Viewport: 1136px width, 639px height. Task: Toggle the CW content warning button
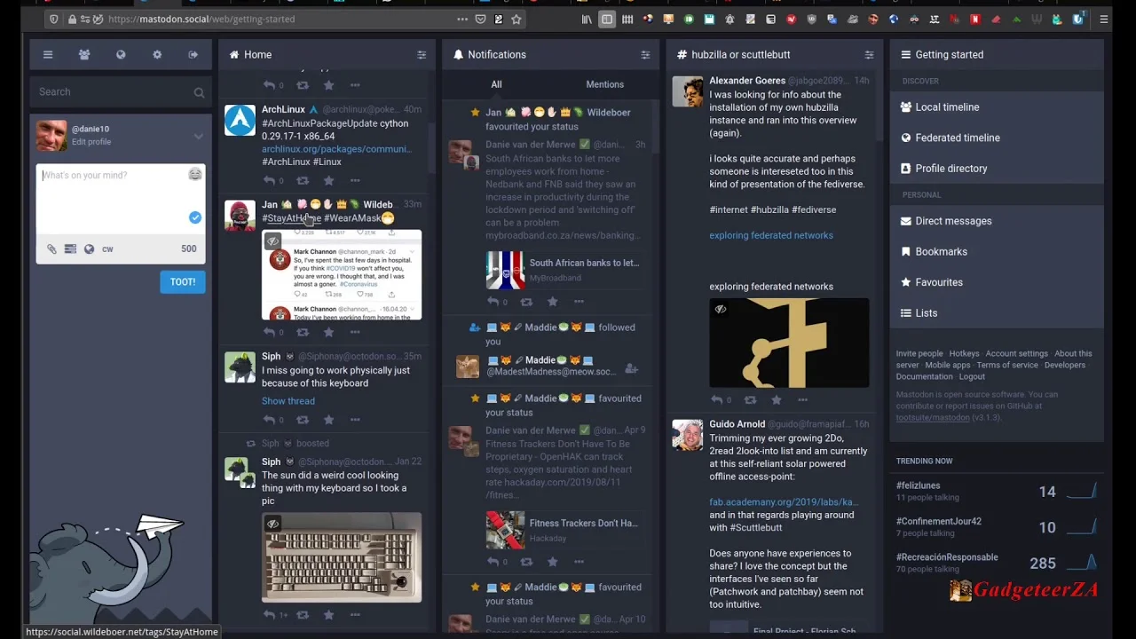107,249
